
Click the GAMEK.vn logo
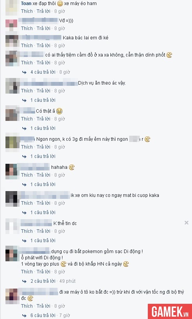(170, 311)
